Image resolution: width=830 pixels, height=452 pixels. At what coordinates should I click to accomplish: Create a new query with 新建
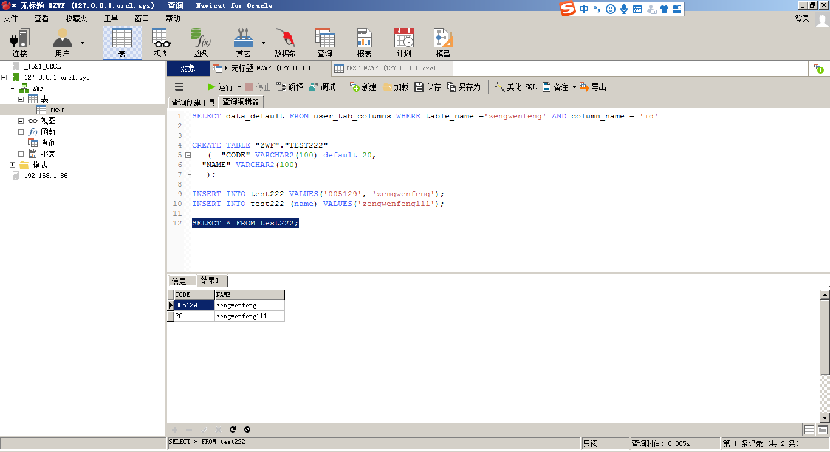(x=363, y=87)
